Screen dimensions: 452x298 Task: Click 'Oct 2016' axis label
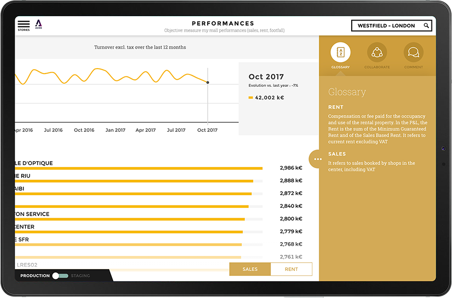pos(84,130)
